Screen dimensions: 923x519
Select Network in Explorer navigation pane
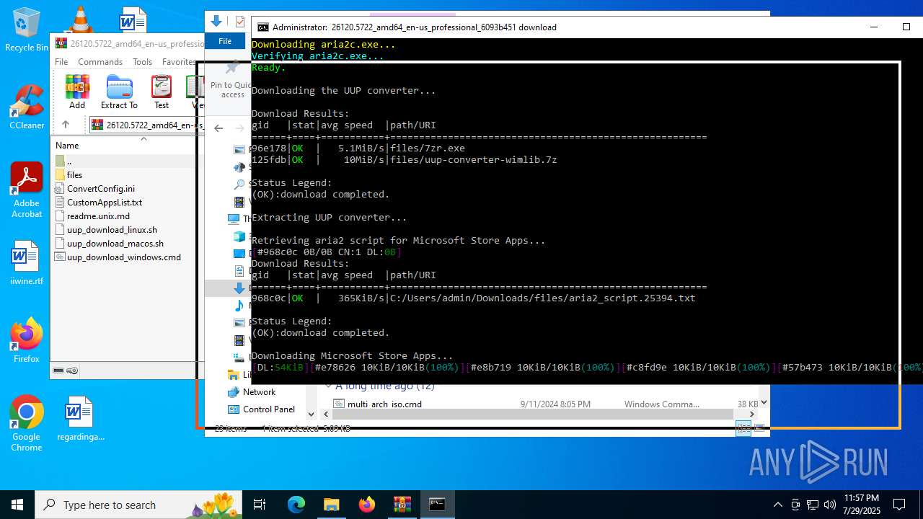[x=259, y=392]
